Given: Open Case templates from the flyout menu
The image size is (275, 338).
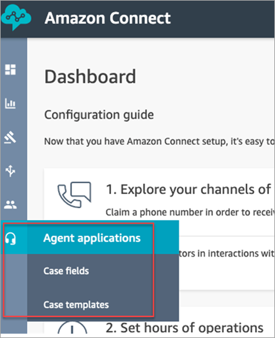Looking at the screenshot, I should click(76, 305).
